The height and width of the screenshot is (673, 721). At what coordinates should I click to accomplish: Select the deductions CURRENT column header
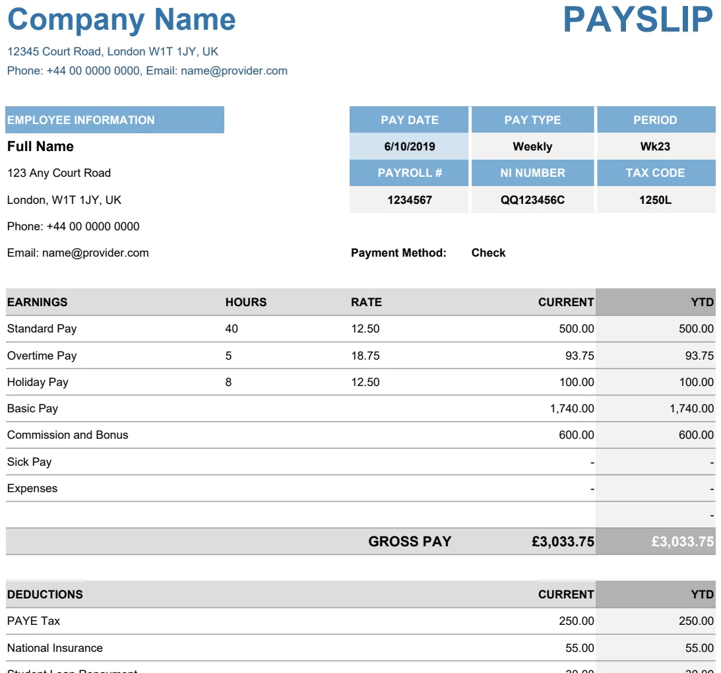(x=566, y=594)
